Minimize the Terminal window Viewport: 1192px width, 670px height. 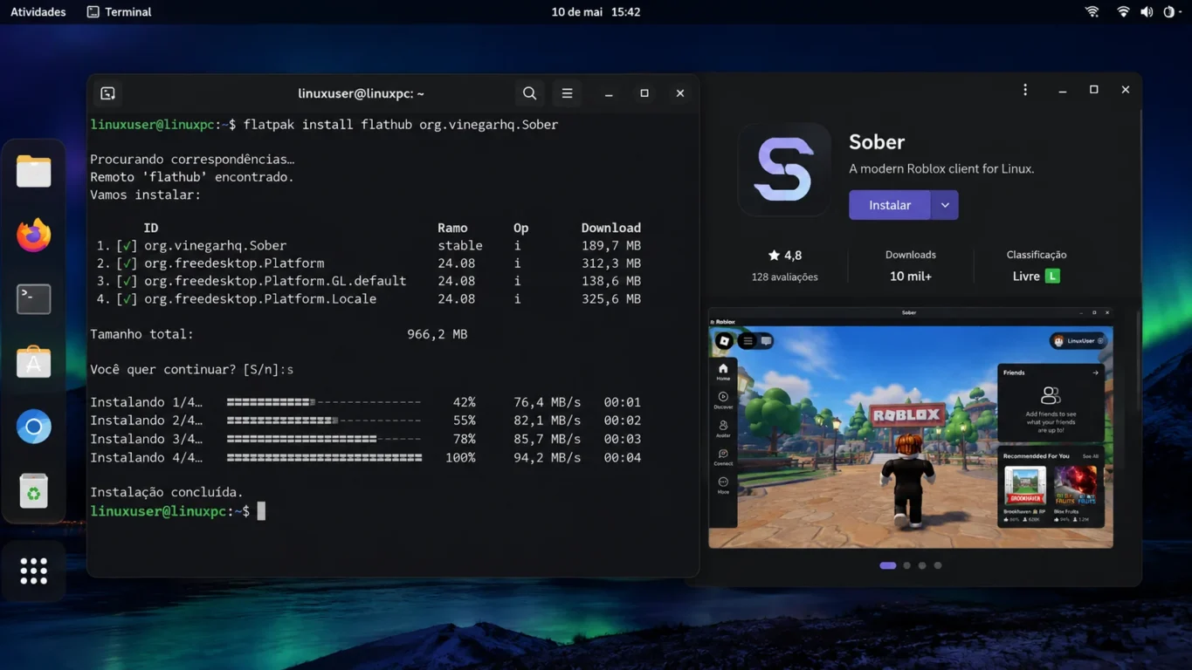(x=609, y=93)
